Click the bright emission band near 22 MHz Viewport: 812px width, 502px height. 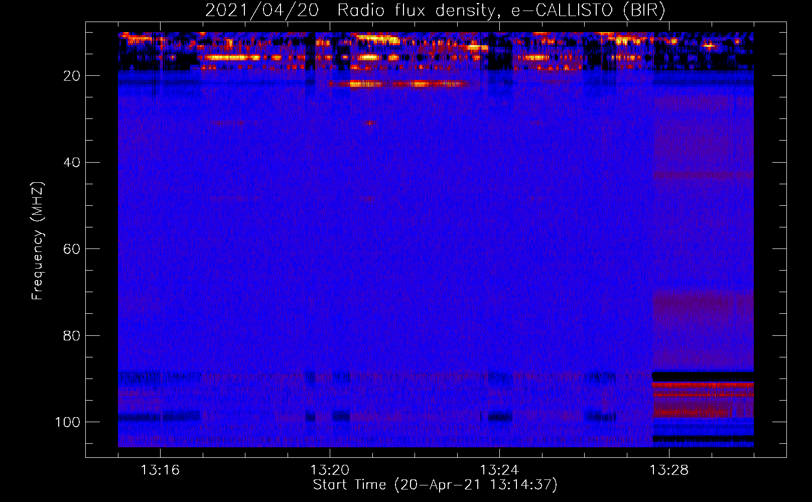tap(400, 84)
